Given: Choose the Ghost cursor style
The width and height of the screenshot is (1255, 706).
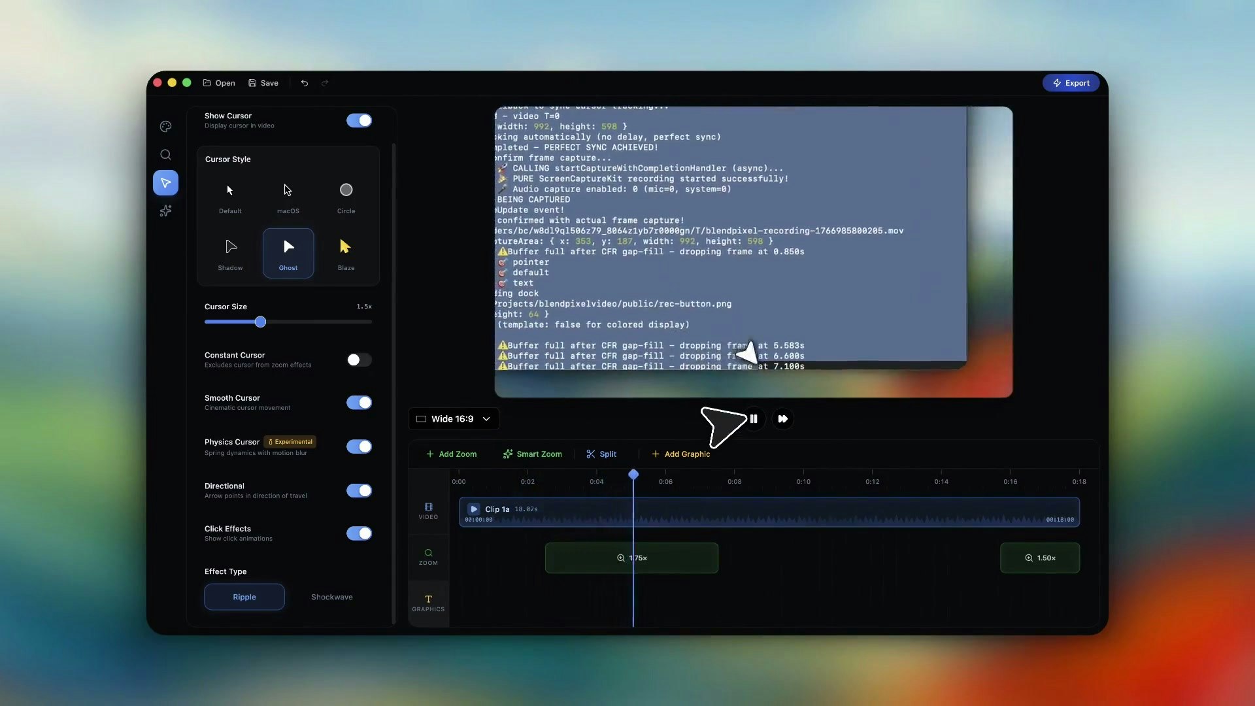Looking at the screenshot, I should 288,253.
